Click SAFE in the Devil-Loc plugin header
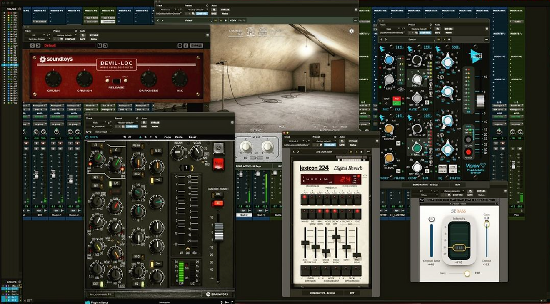 pyautogui.click(x=82, y=39)
